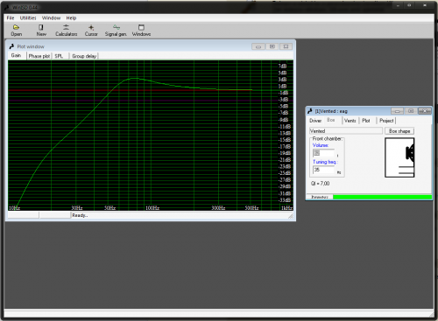Select the Box tab in project window
The image size is (438, 321).
[x=331, y=120]
